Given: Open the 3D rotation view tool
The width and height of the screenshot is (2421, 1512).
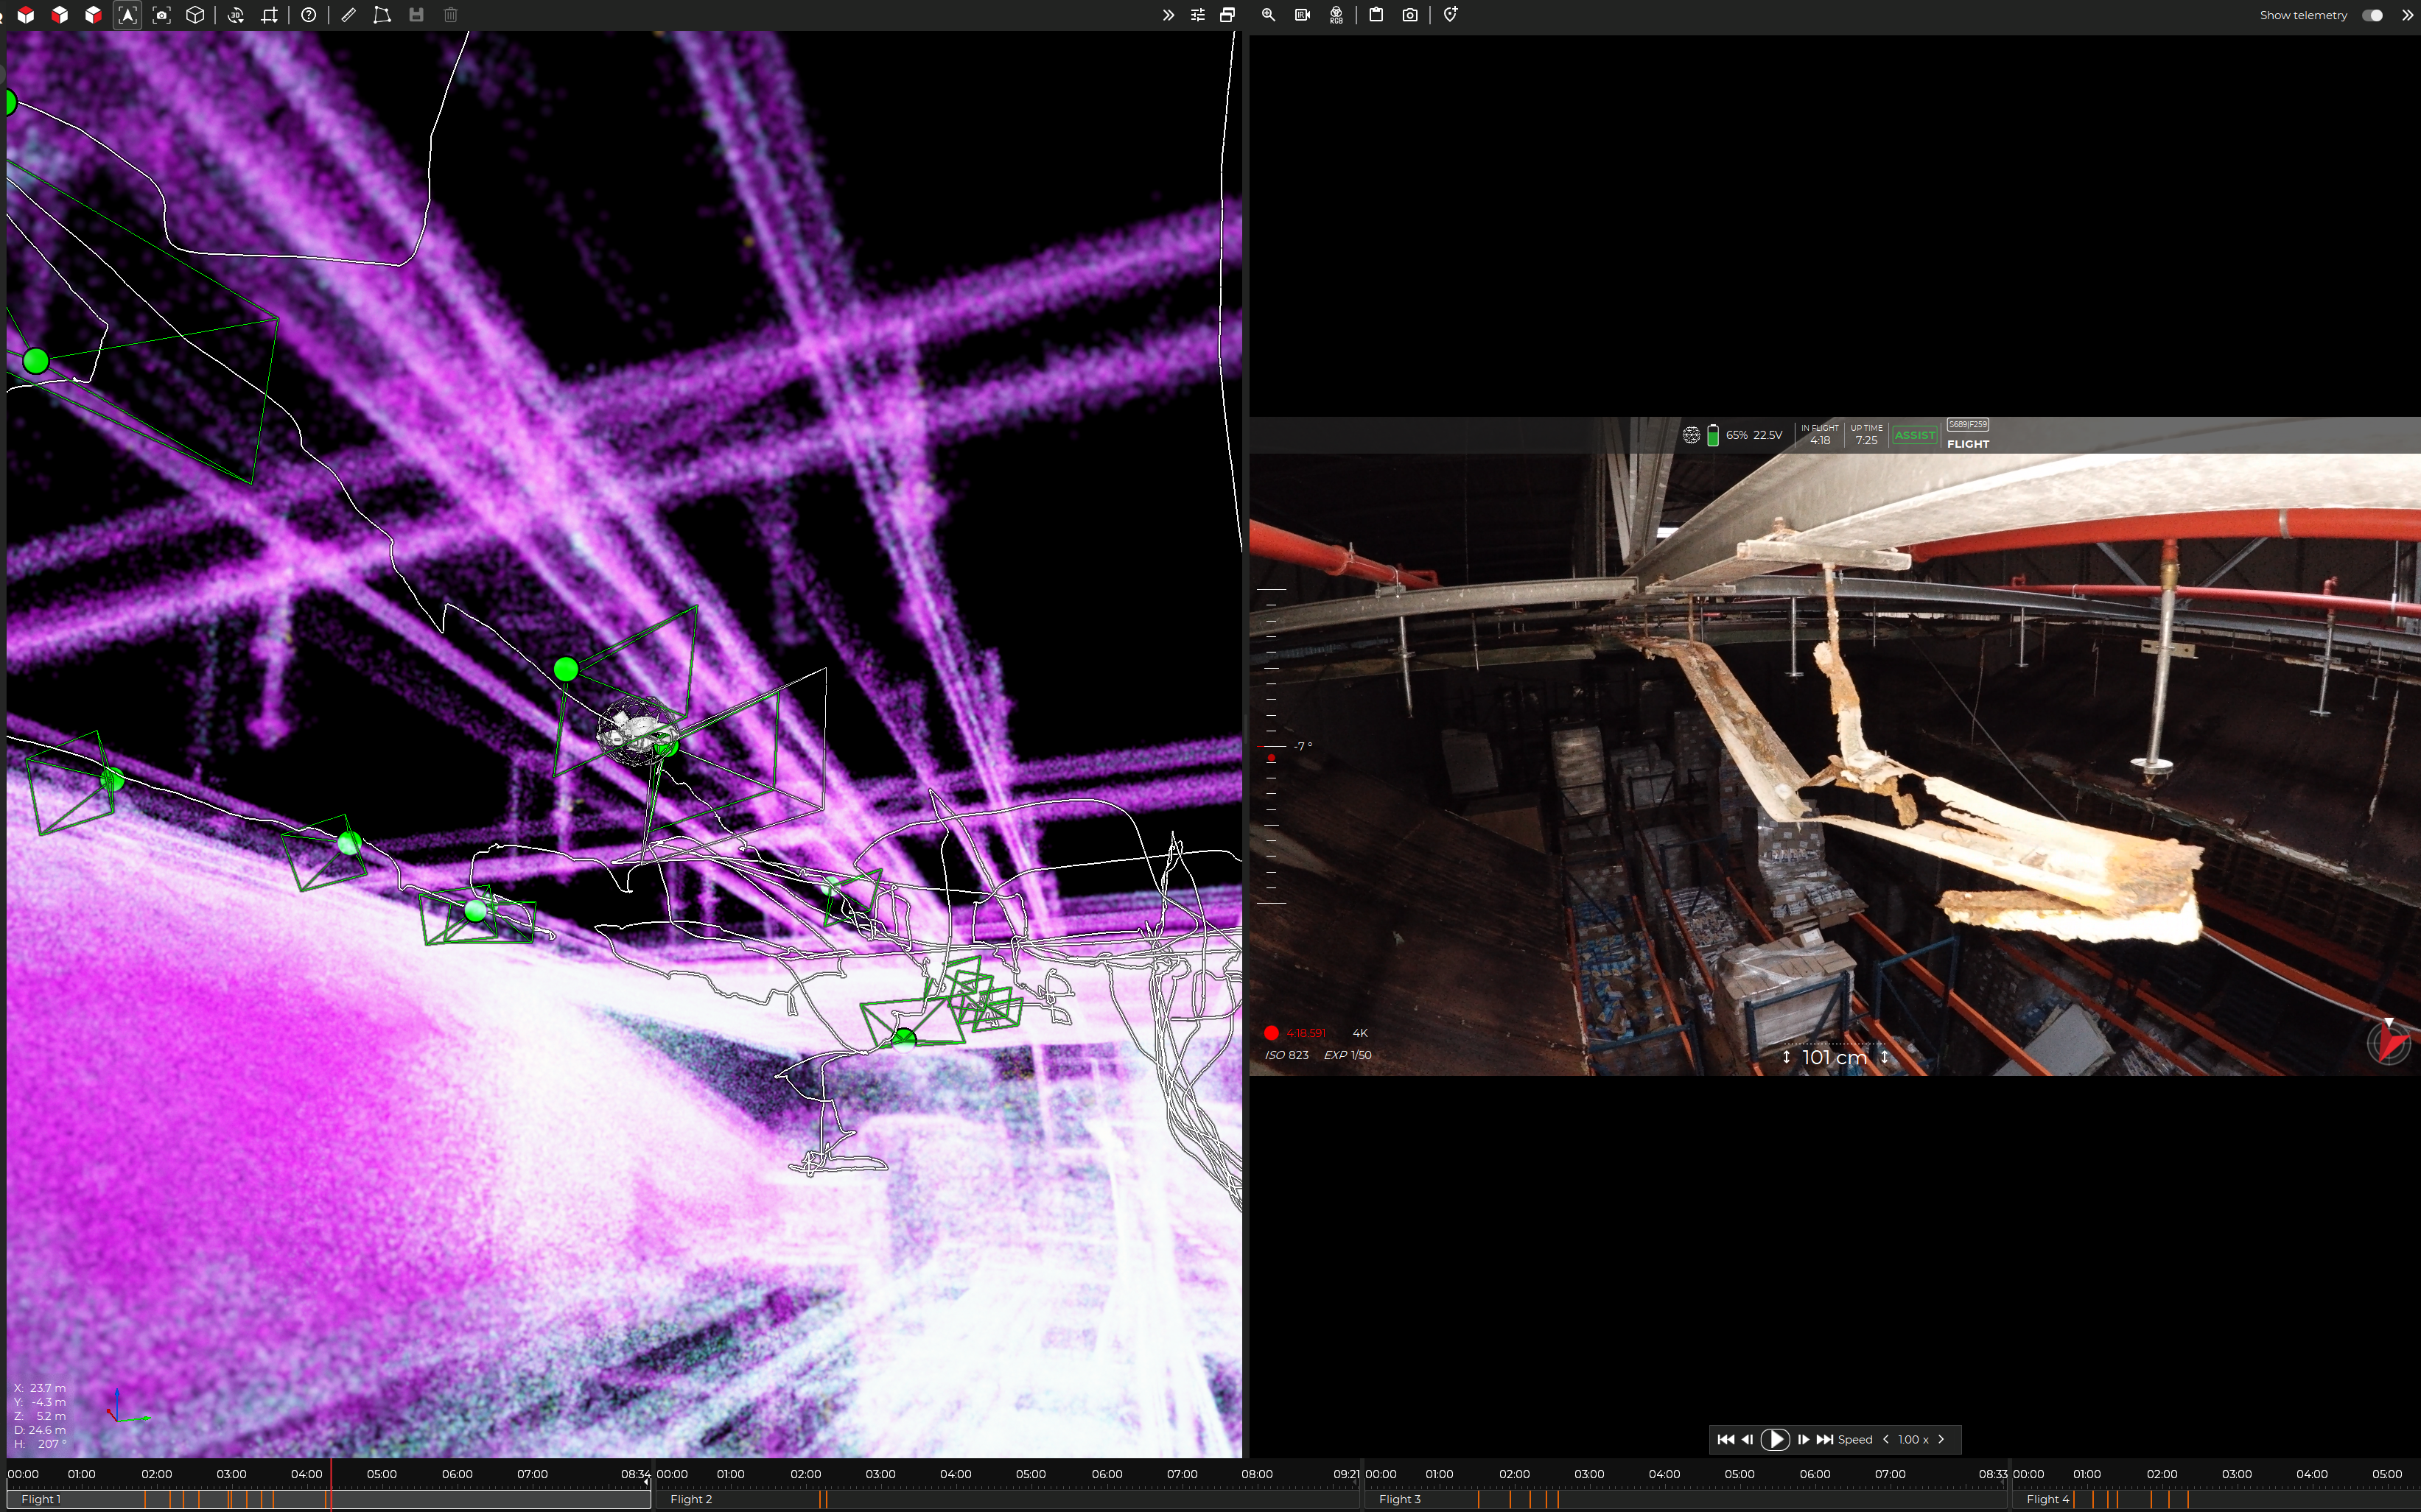Looking at the screenshot, I should click(237, 15).
